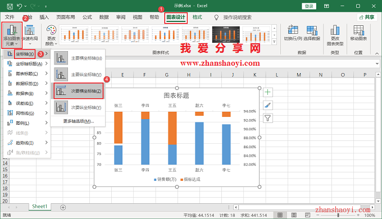Screen dimensions: 382x219
Task: Open the Insert tab
Action: coord(44,17)
